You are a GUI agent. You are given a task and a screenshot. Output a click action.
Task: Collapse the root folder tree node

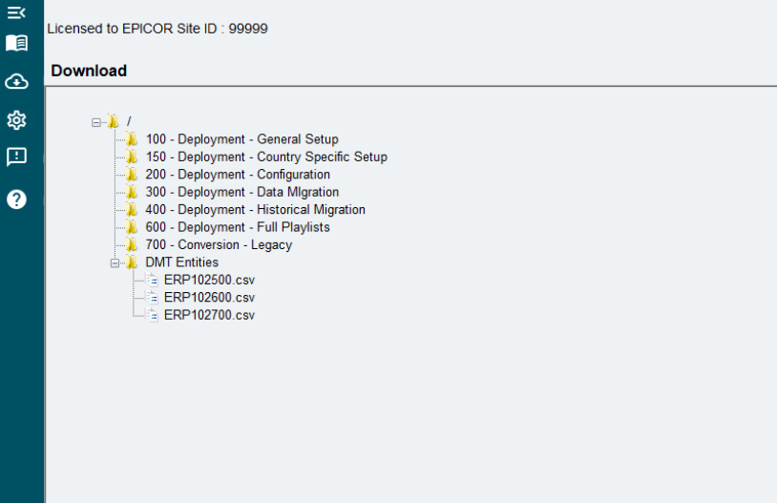96,122
